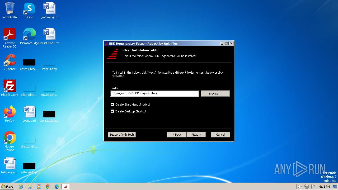Proceed with the Next > button

pos(196,135)
